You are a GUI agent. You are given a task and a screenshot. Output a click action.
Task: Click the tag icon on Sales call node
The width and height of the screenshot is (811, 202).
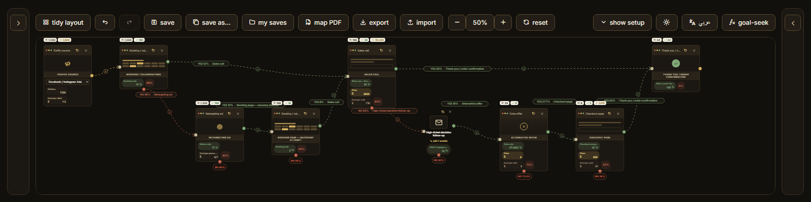[x=381, y=50]
